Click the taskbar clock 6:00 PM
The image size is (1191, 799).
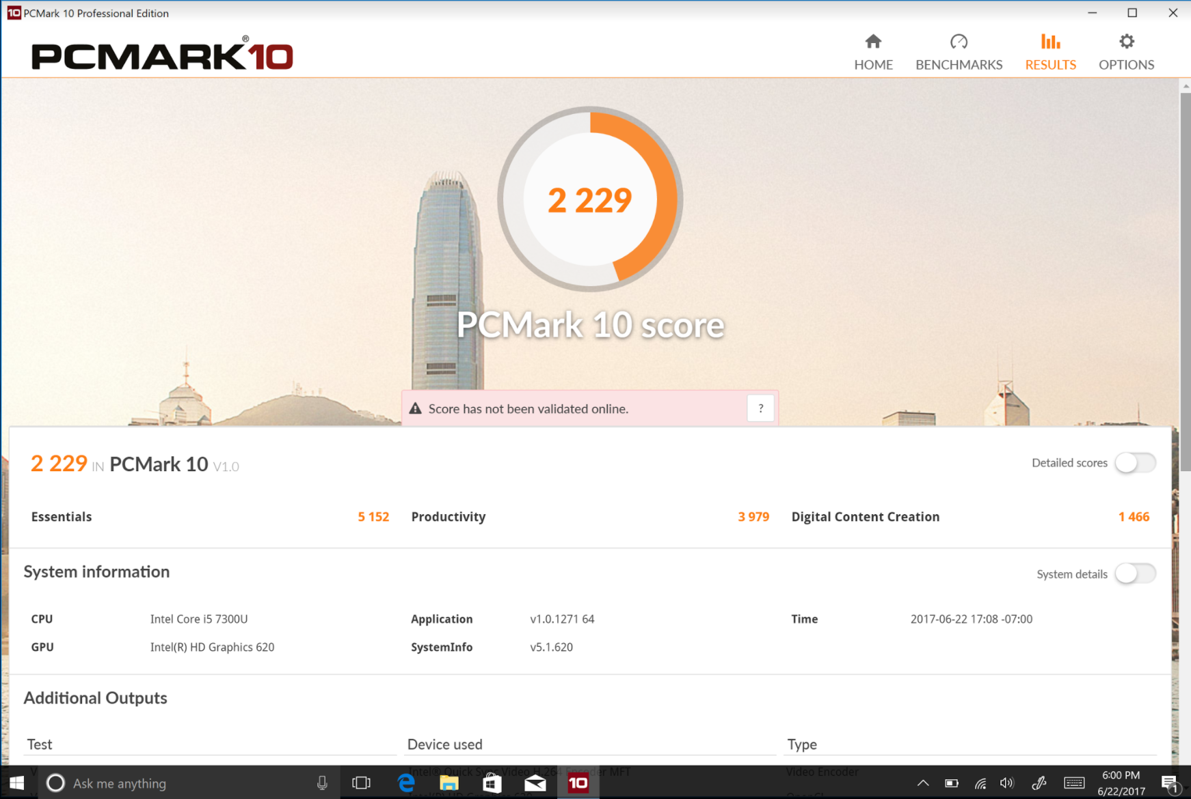1121,783
